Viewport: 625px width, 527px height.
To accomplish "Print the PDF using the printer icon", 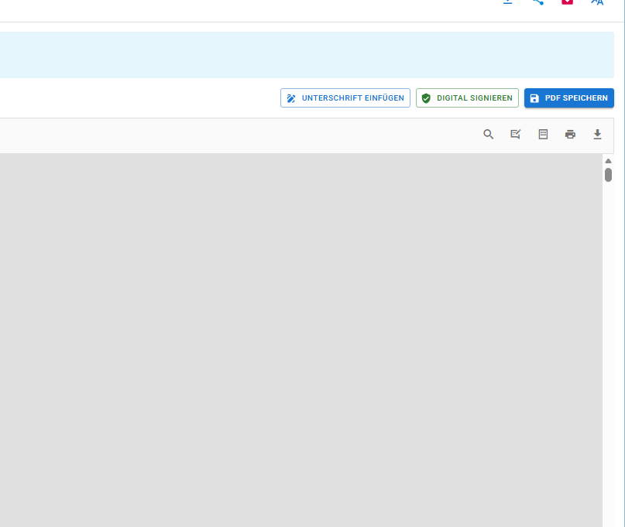I will pos(570,134).
